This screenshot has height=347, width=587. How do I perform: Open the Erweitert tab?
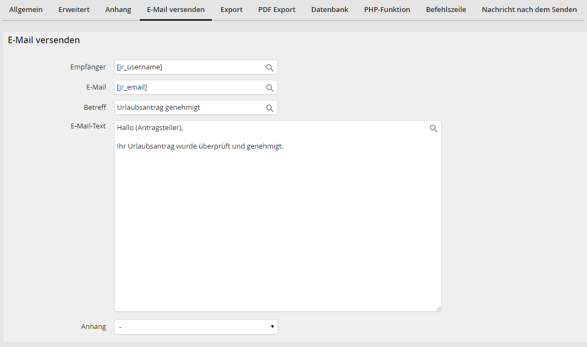[74, 10]
